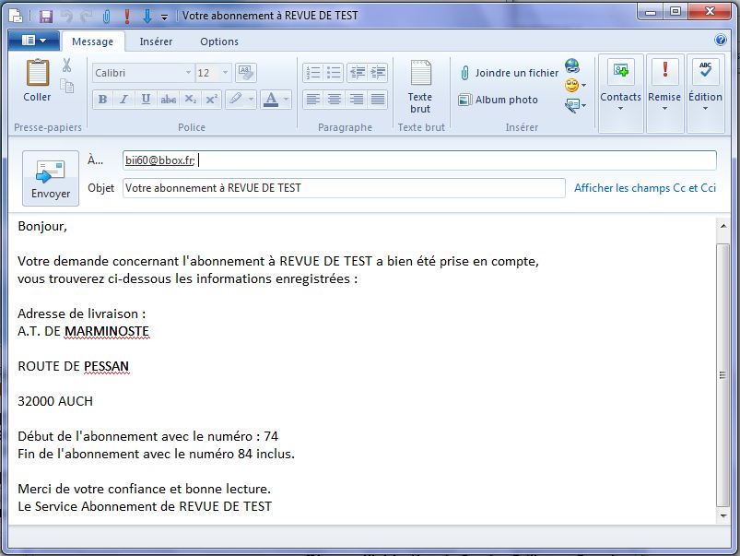The height and width of the screenshot is (556, 740).
Task: Click the save disk icon in title bar
Action: coord(45,16)
